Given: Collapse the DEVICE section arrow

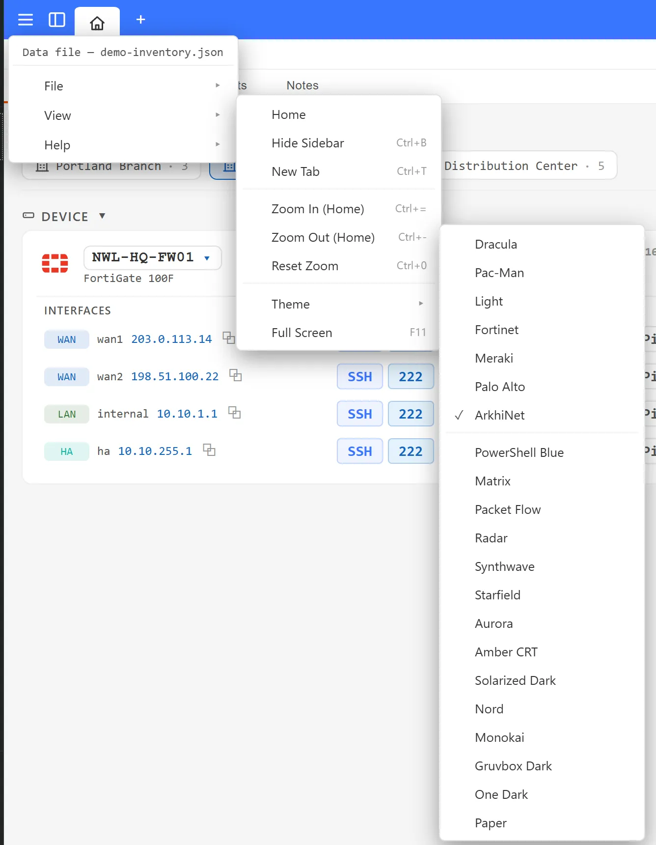Looking at the screenshot, I should click(102, 216).
